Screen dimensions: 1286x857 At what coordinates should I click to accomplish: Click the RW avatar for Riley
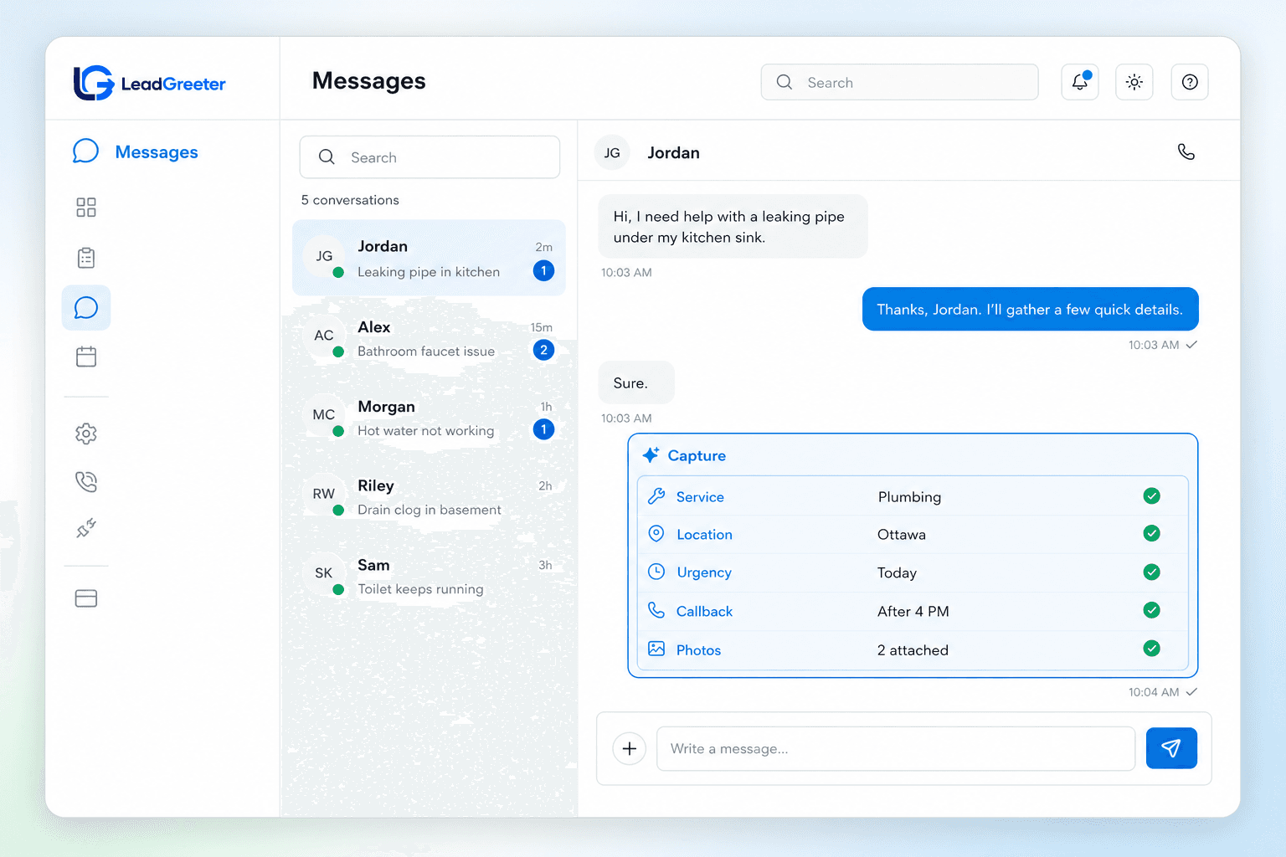pos(324,494)
